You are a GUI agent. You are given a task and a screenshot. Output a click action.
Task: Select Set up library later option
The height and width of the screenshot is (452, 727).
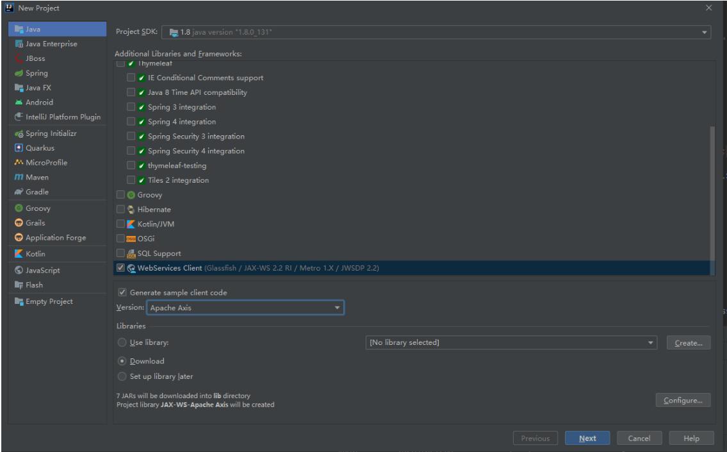122,376
